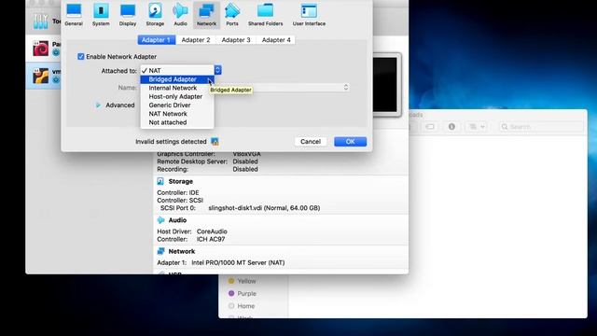Switch to Adapter 3 tab
Screen dimensions: 597x336
point(236,40)
